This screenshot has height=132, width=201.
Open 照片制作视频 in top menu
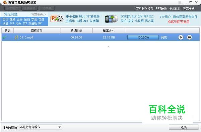[x=144, y=9]
